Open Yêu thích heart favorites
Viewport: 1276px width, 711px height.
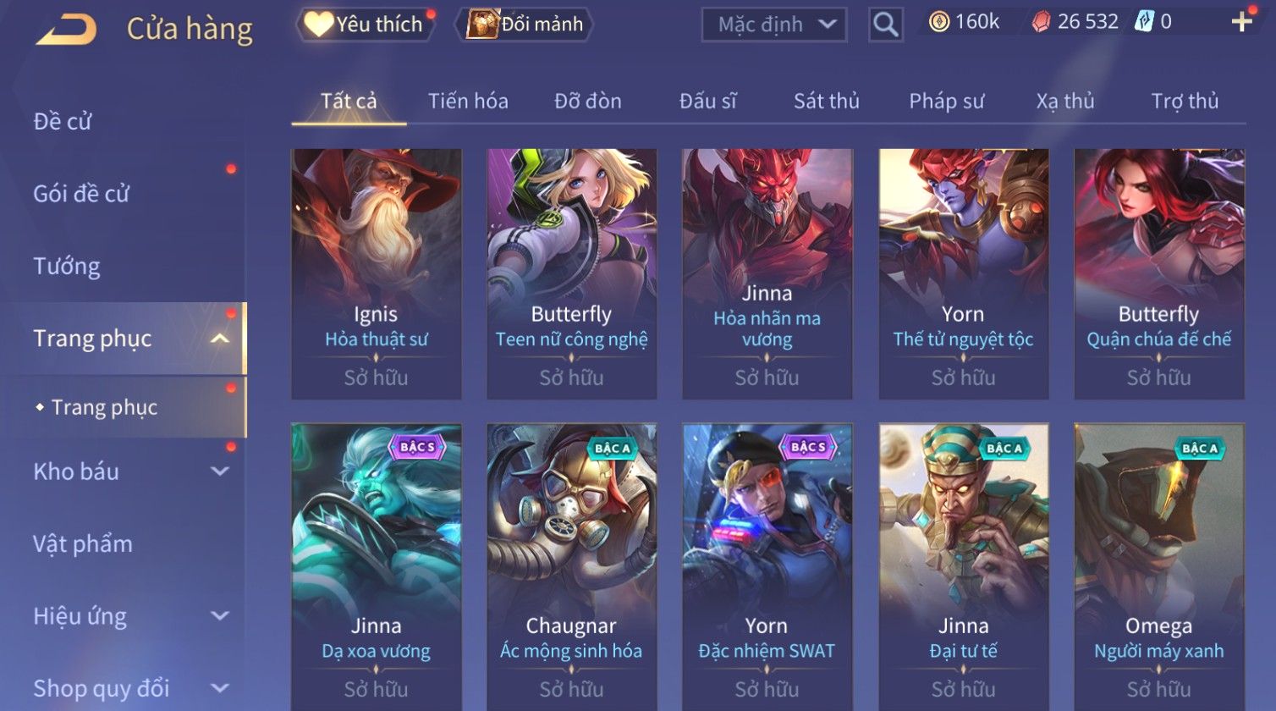pyautogui.click(x=364, y=24)
